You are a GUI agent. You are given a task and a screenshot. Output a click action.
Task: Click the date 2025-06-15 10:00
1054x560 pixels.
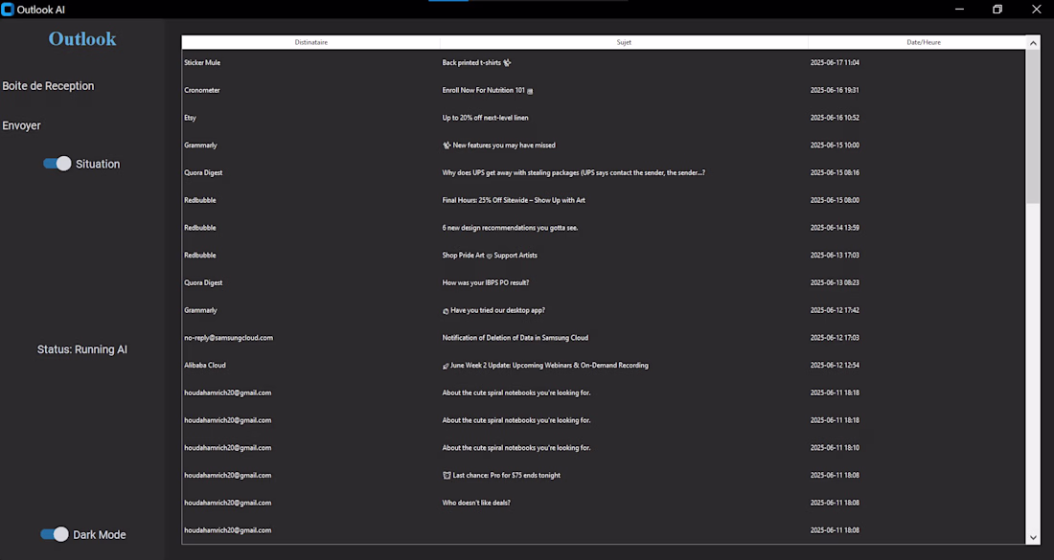[835, 146]
